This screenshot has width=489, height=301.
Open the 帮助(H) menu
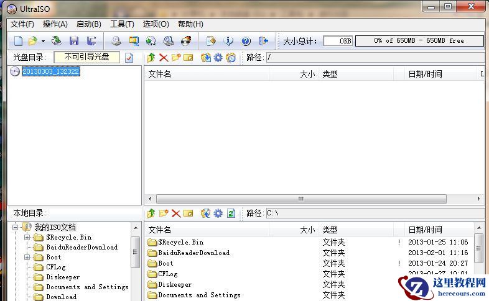tap(190, 24)
